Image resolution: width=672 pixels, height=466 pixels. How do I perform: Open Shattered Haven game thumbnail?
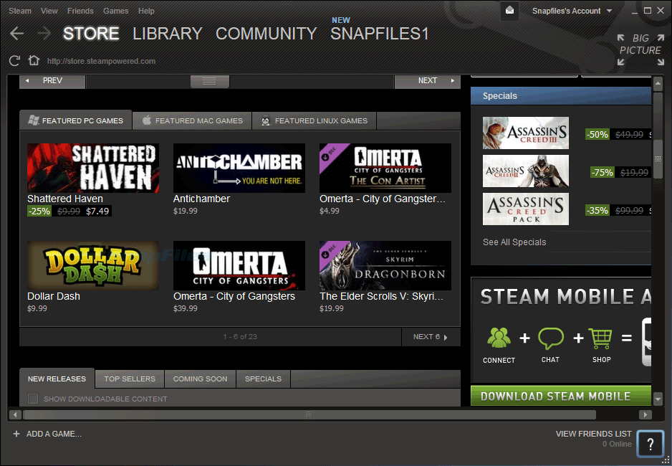point(93,168)
